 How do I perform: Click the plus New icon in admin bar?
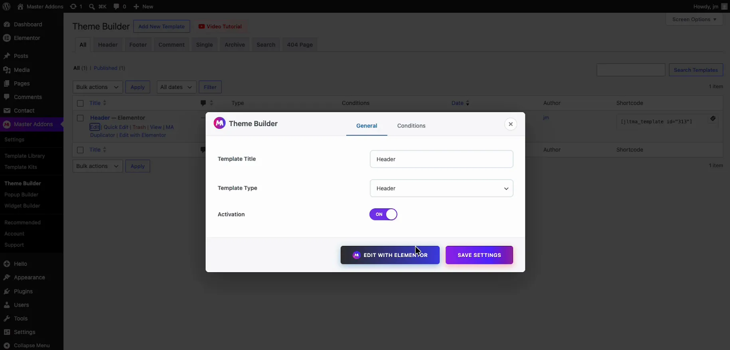pos(136,6)
